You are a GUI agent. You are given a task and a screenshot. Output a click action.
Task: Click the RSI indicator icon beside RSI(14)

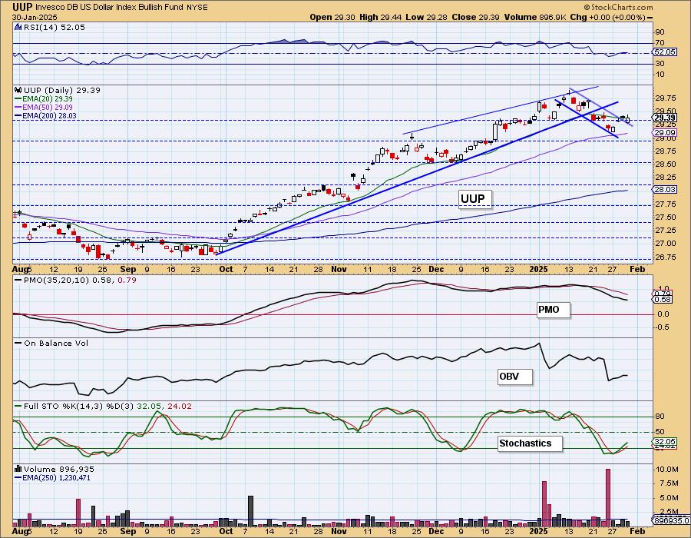[x=18, y=27]
